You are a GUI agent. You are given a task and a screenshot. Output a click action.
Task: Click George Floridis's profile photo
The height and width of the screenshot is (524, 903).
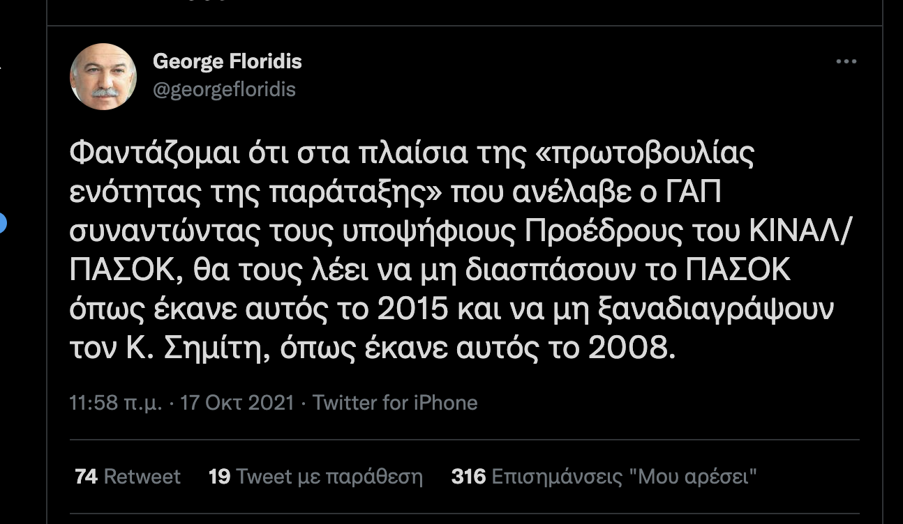pyautogui.click(x=103, y=77)
